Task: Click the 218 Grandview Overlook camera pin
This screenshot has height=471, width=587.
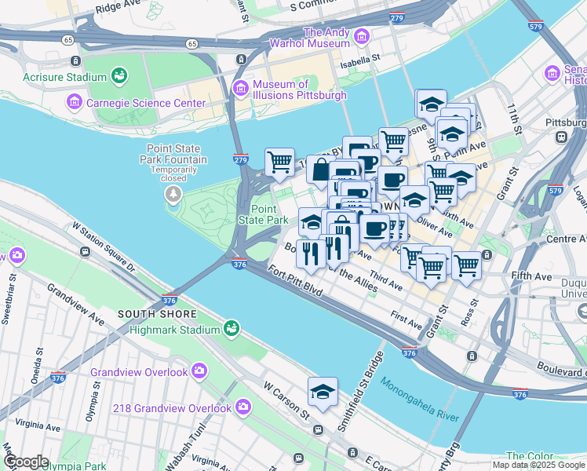Action: pyautogui.click(x=243, y=407)
